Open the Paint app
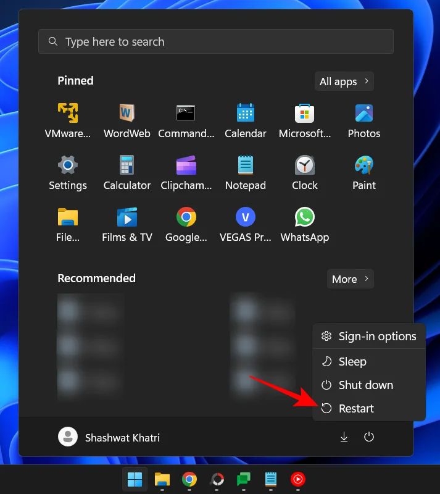Viewport: 440px width, 494px height. [363, 173]
